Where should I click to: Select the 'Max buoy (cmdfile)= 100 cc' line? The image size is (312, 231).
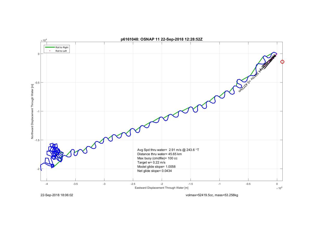[x=157, y=158]
